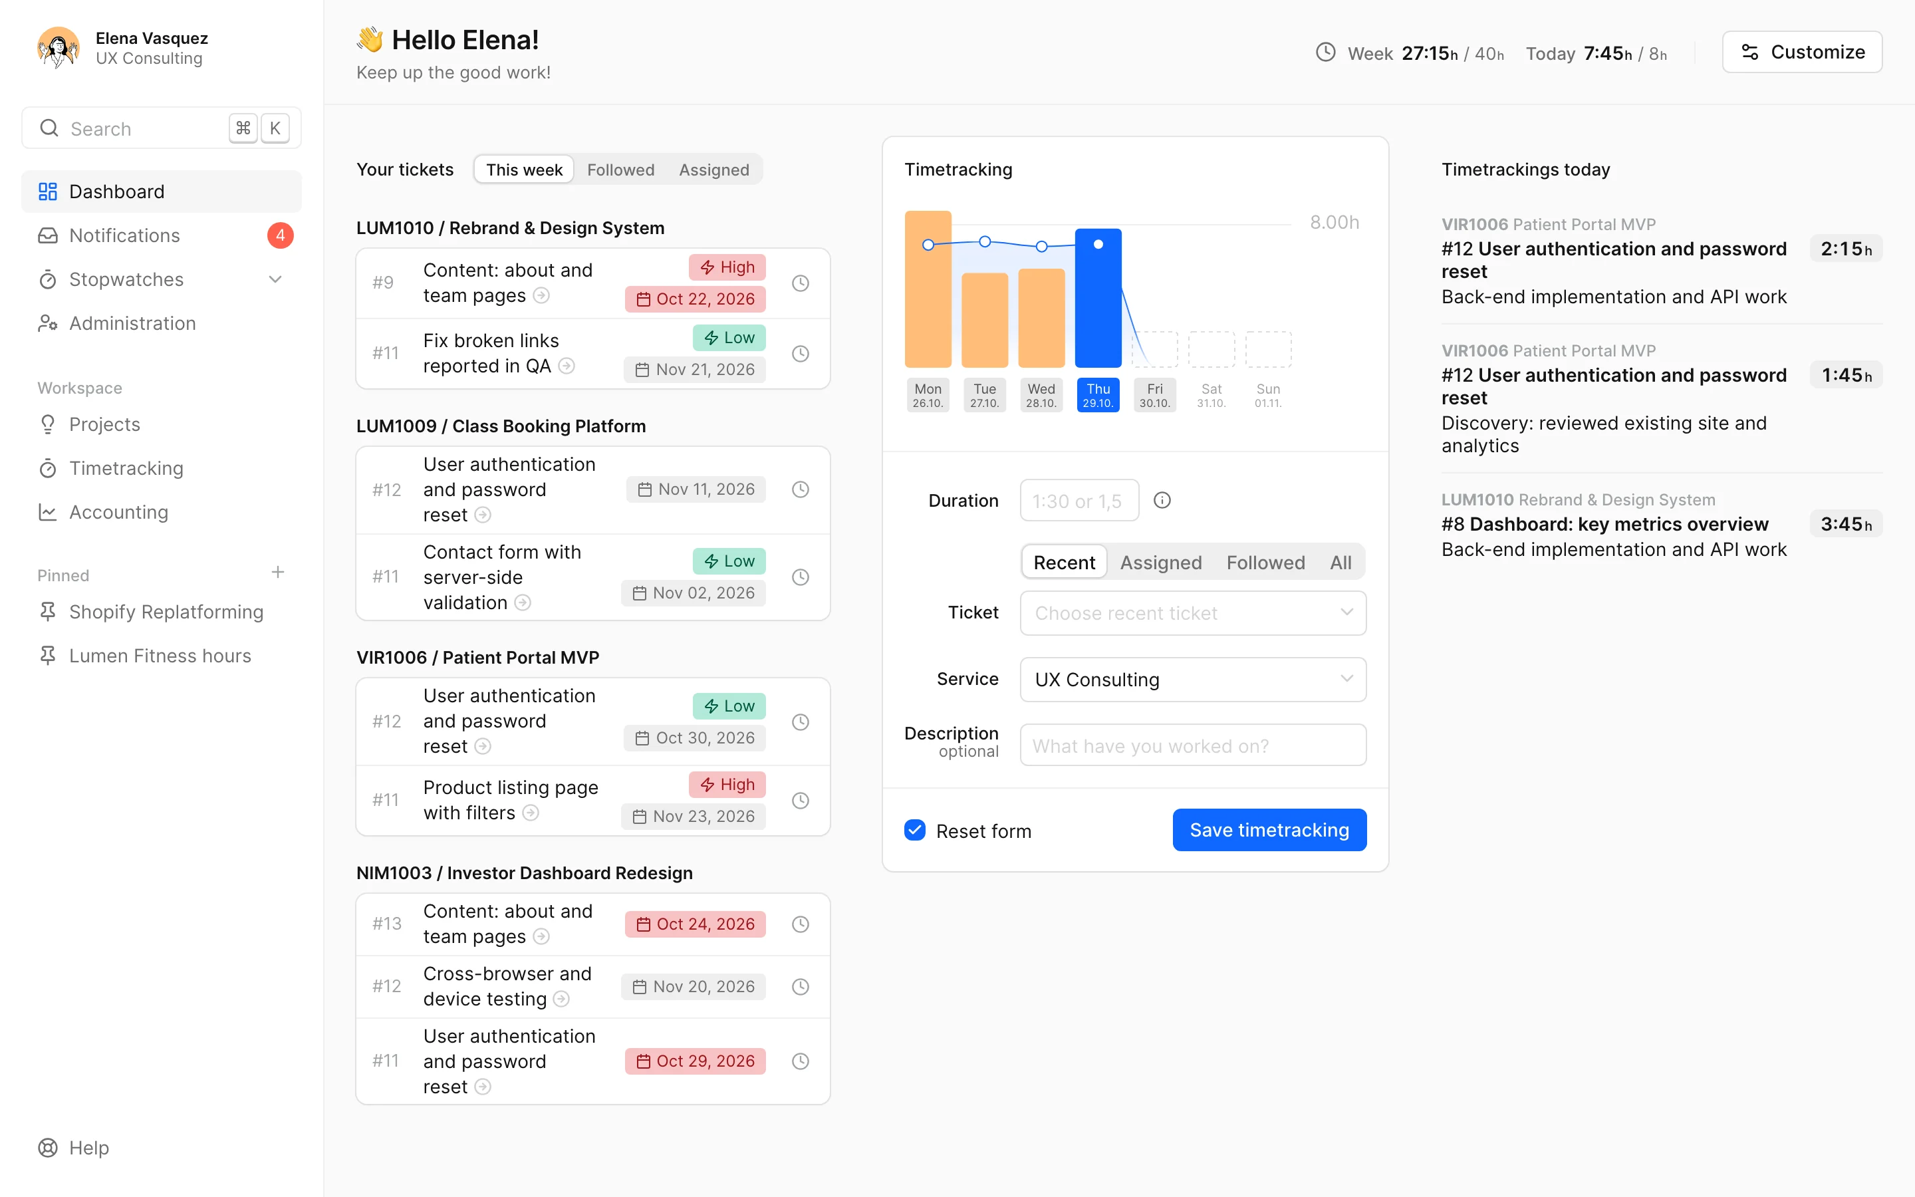
Task: Click the notifications badge showing 4
Action: (x=280, y=235)
